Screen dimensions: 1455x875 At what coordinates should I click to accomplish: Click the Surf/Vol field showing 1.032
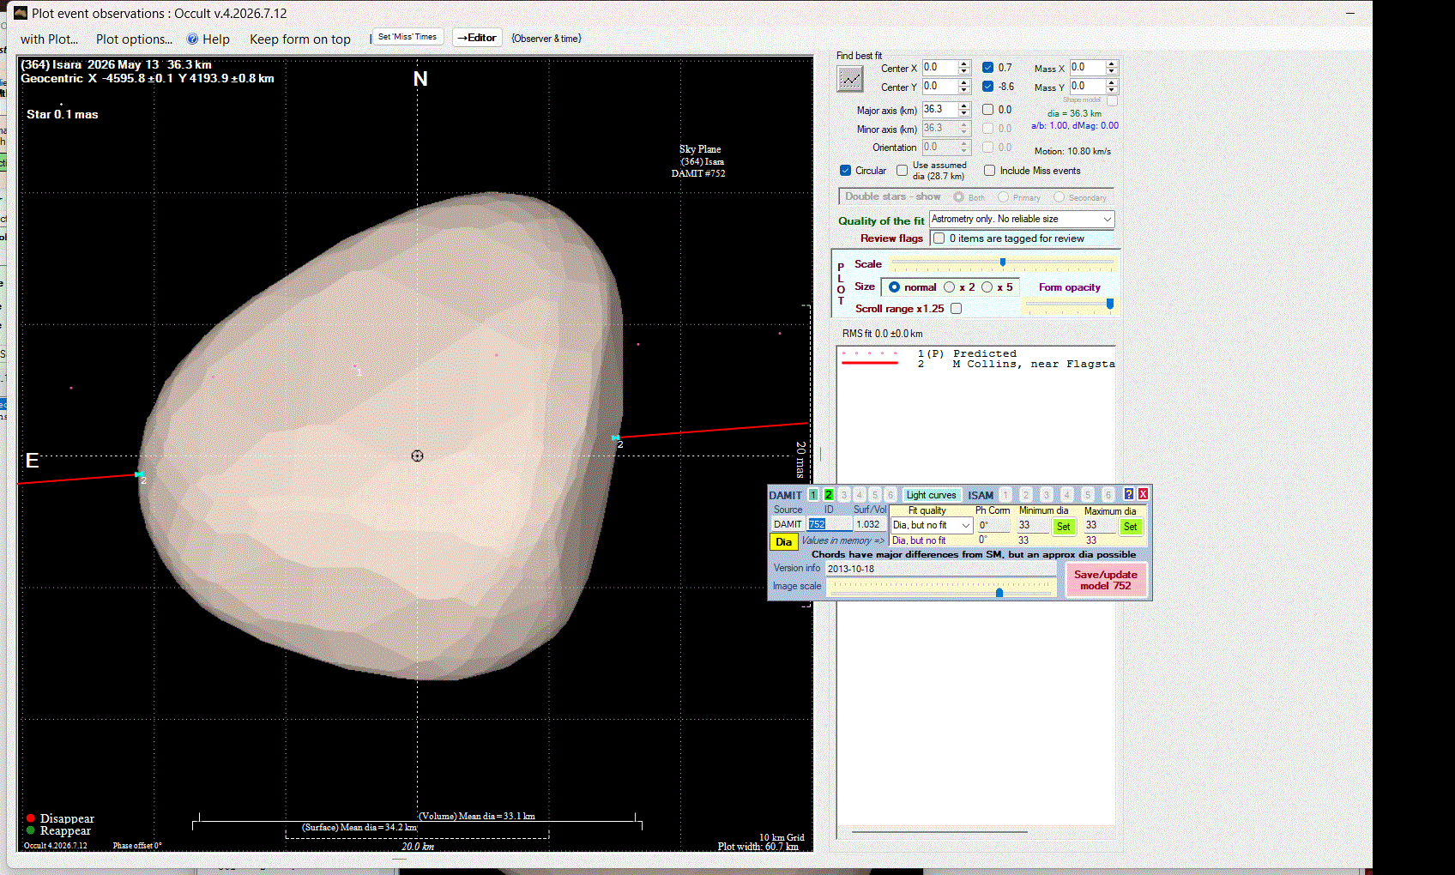869,524
